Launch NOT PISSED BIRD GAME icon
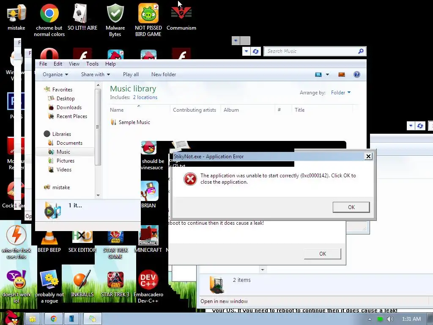The width and height of the screenshot is (433, 325). (148, 20)
